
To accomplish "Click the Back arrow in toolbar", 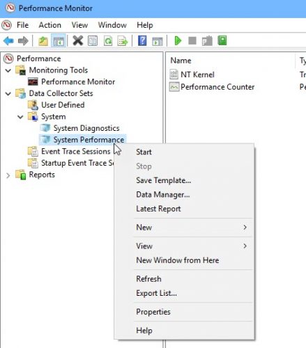I will [x=8, y=41].
